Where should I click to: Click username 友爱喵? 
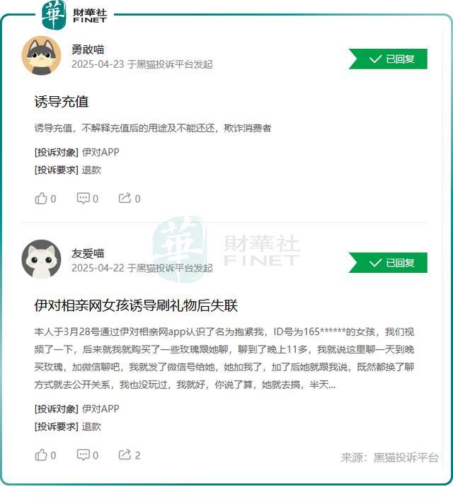[88, 253]
